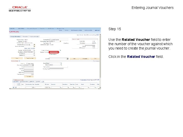The width and height of the screenshot is (183, 137).
Task: Open the Invoice Received calendar picker
Action: 34,46
